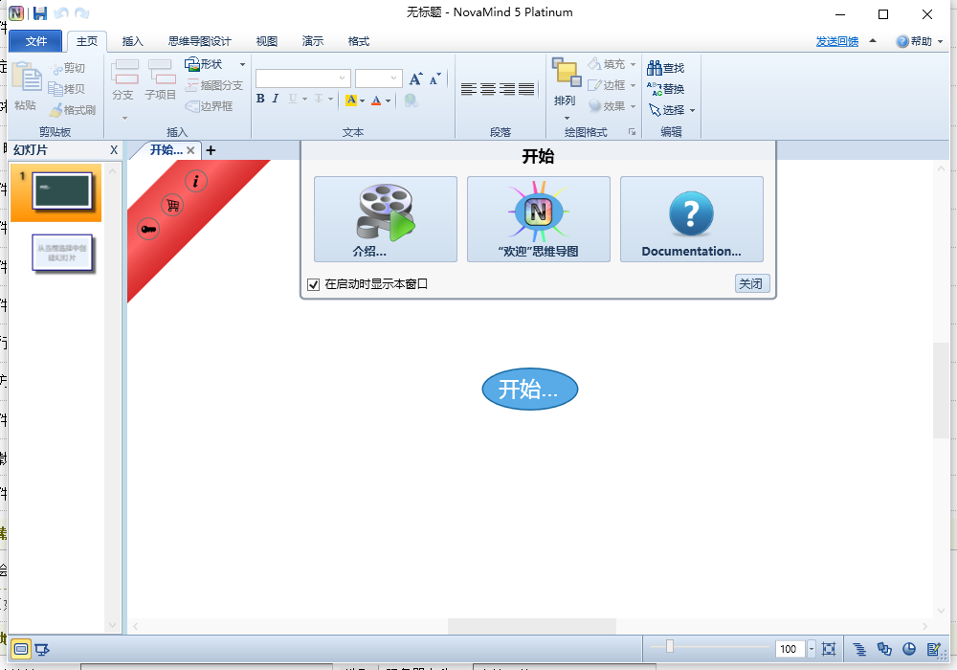Image resolution: width=957 pixels, height=670 pixels.
Task: Switch to the 视图 (View) ribbon tab
Action: [267, 41]
